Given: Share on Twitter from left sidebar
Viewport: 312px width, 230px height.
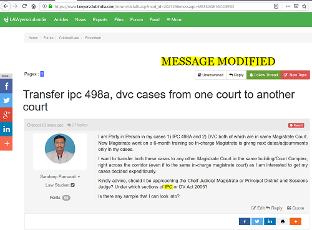Looking at the screenshot, I should [6, 100].
